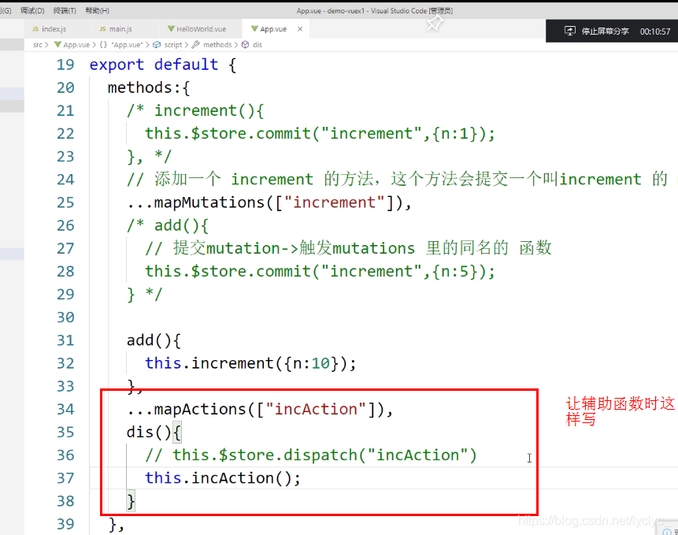The height and width of the screenshot is (535, 678).
Task: Click the window title "App.vue - demo-vuex1"
Action: click(x=331, y=11)
